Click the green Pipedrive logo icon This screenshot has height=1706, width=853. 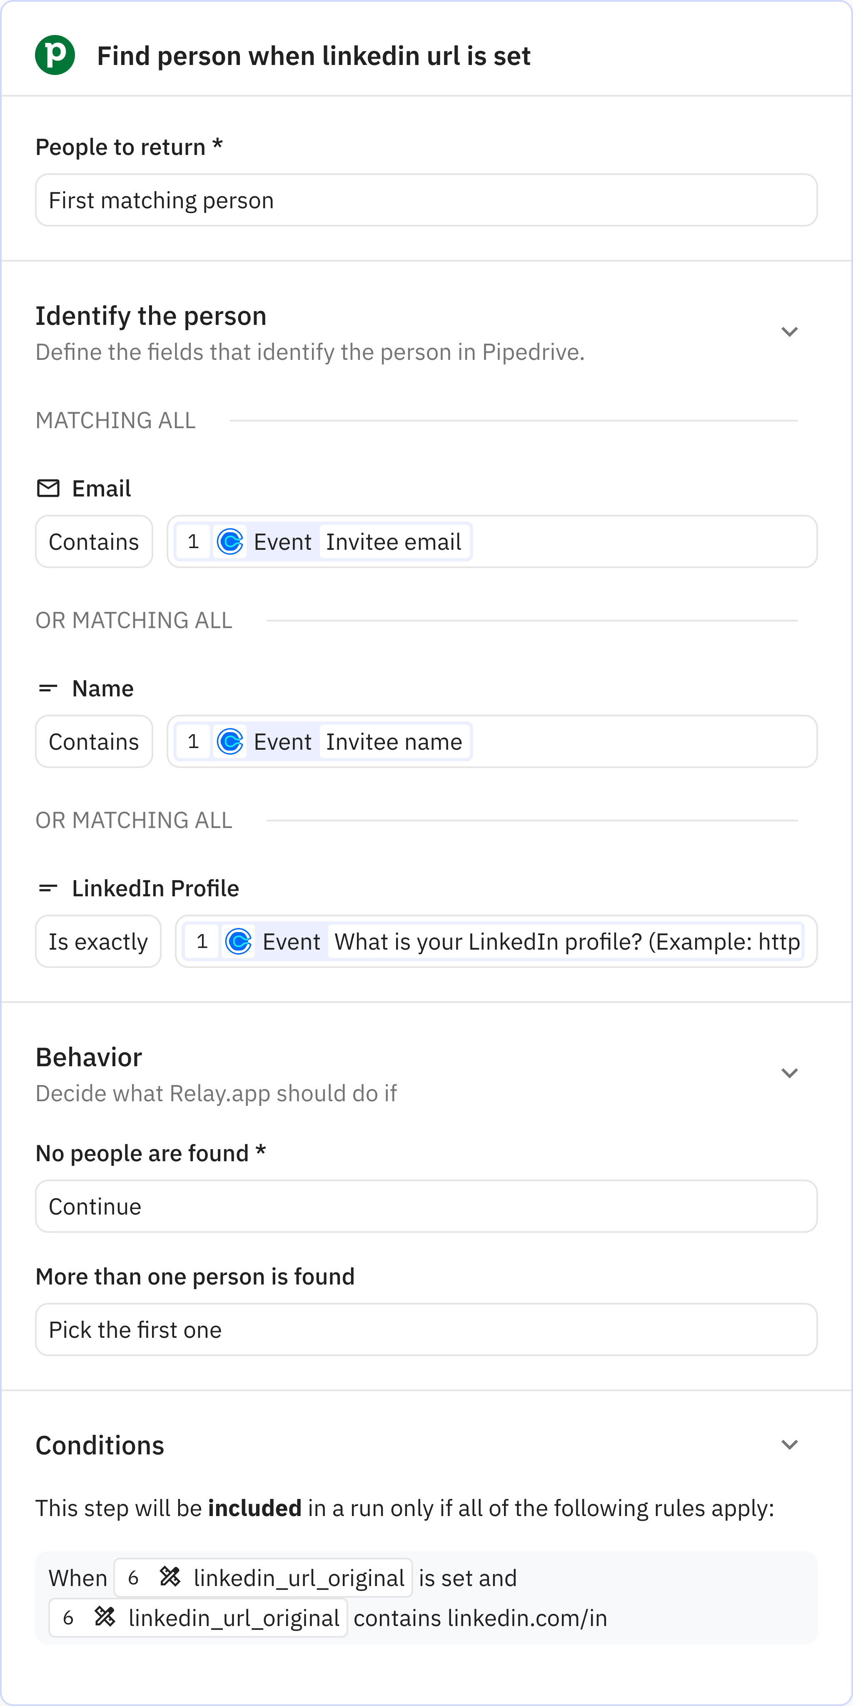click(55, 55)
